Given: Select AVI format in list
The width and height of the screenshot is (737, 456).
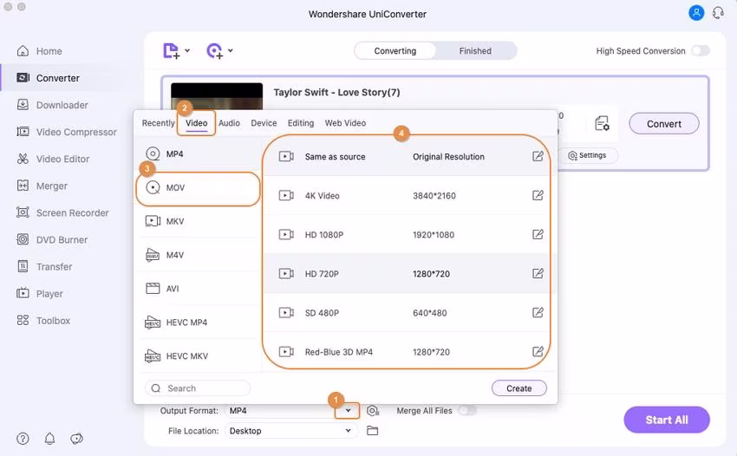Looking at the screenshot, I should point(199,289).
